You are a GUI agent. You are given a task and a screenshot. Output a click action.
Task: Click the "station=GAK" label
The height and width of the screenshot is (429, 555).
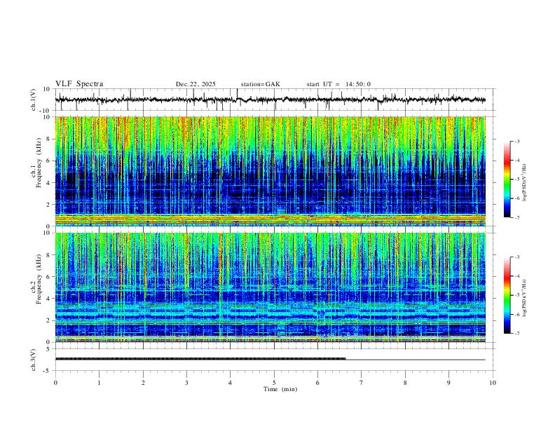tap(261, 84)
